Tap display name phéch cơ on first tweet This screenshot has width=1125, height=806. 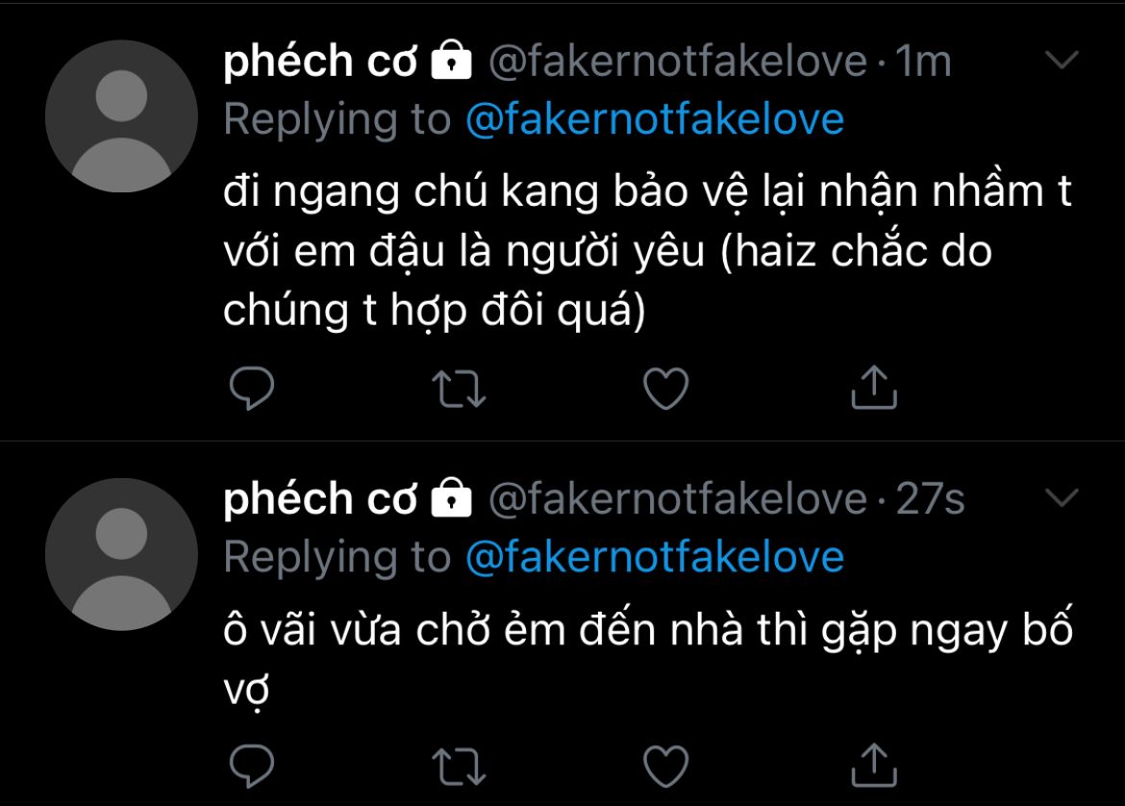(320, 62)
